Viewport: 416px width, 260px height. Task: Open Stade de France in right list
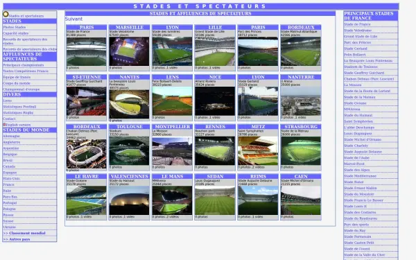(357, 24)
